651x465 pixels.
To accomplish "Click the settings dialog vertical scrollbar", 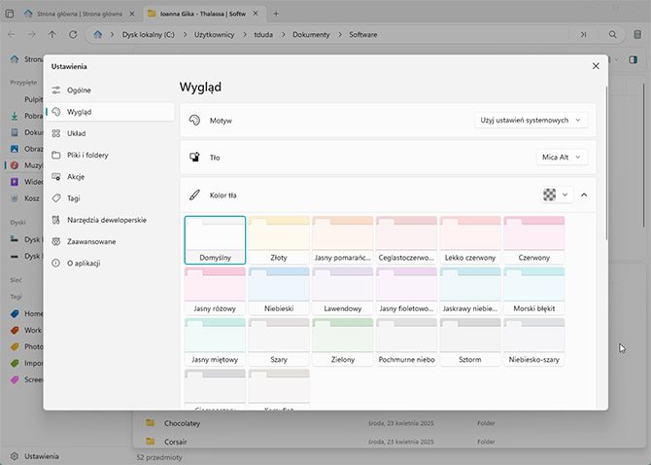I will tap(606, 162).
